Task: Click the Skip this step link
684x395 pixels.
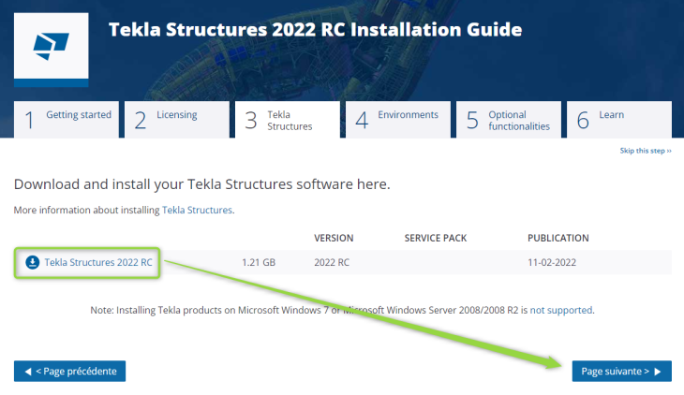Action: tap(646, 151)
